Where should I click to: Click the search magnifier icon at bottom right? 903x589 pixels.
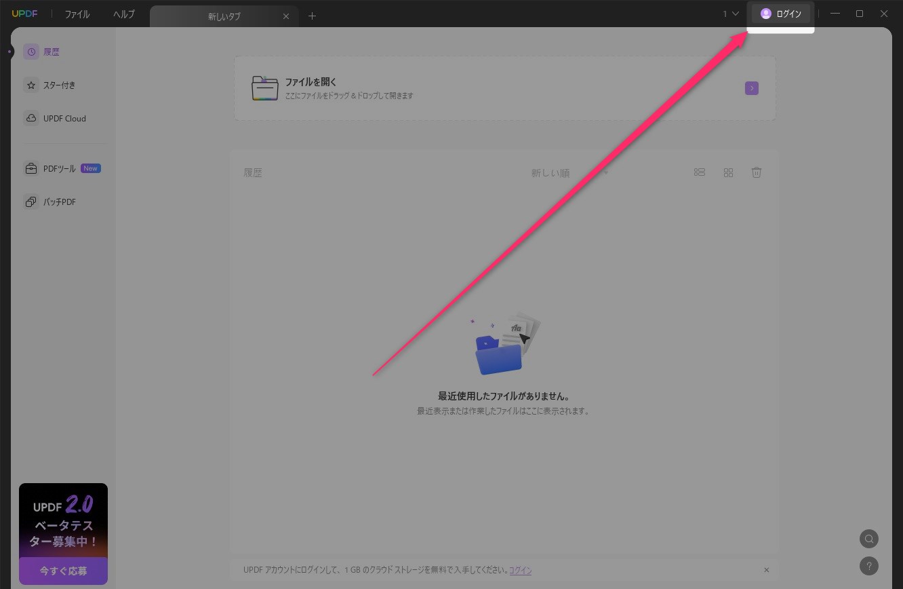click(868, 539)
